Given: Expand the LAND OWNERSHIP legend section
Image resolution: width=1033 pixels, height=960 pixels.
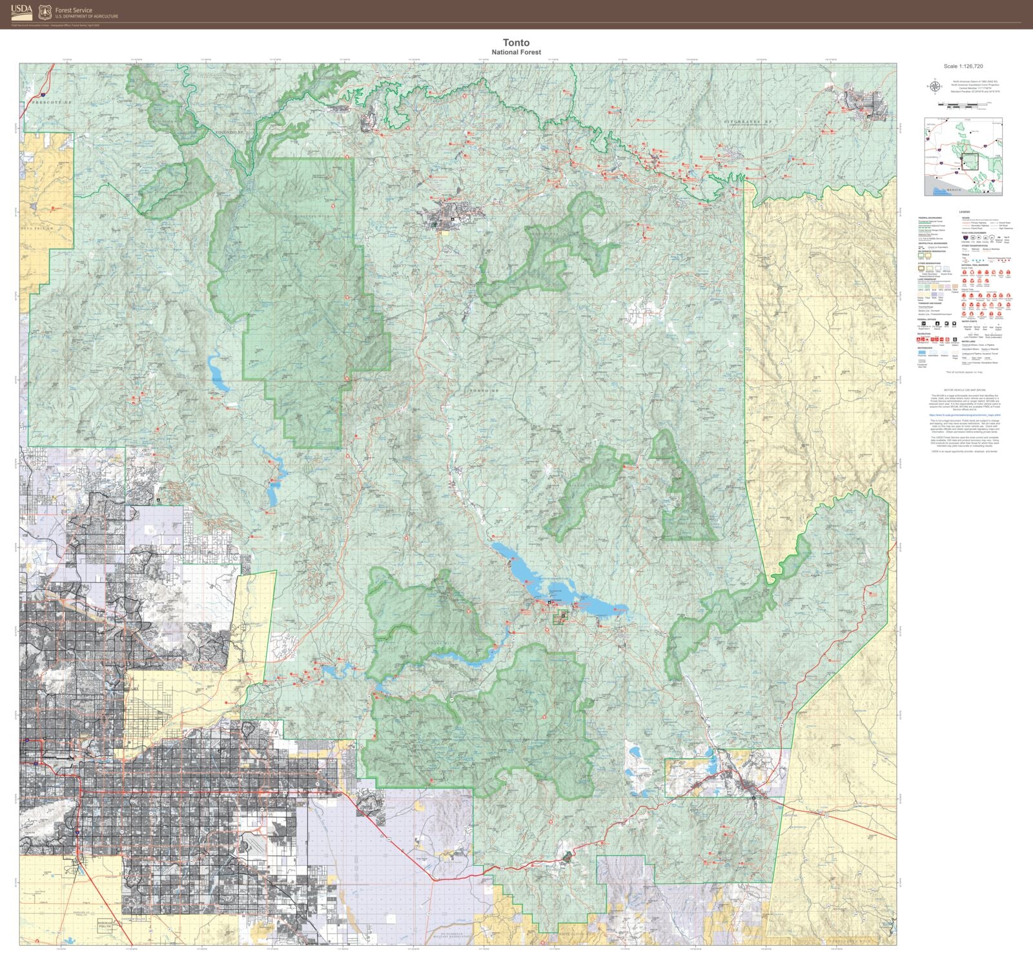Looking at the screenshot, I should pyautogui.click(x=926, y=279).
